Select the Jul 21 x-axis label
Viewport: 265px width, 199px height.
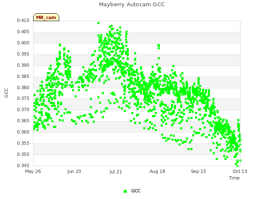(116, 172)
